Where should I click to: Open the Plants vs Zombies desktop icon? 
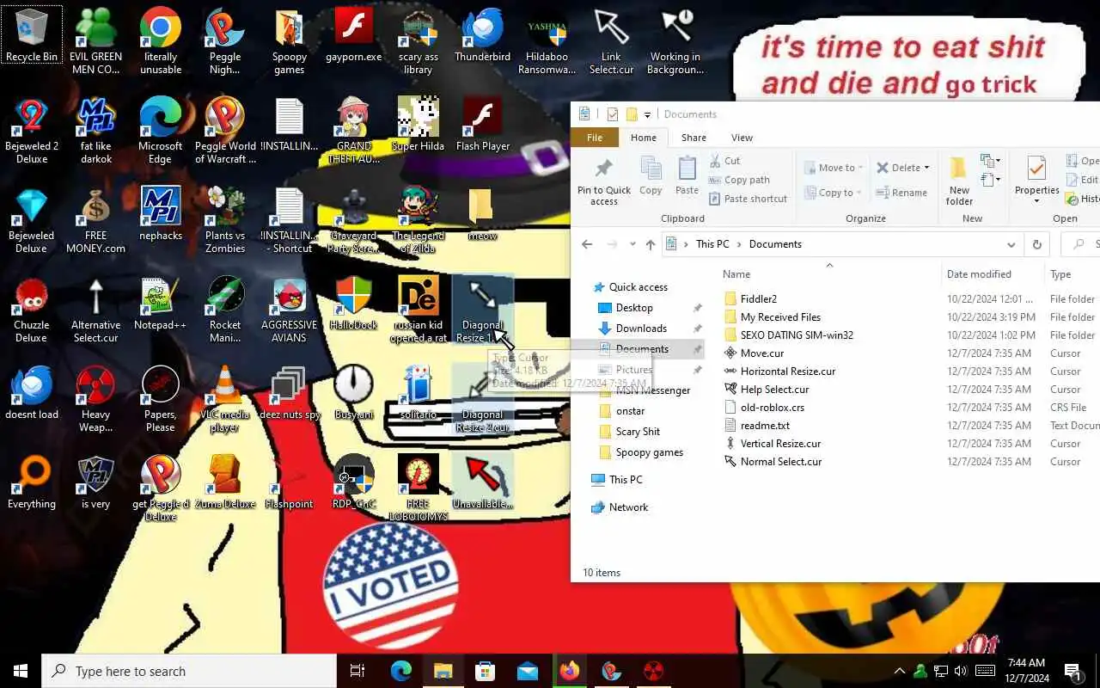pyautogui.click(x=224, y=218)
